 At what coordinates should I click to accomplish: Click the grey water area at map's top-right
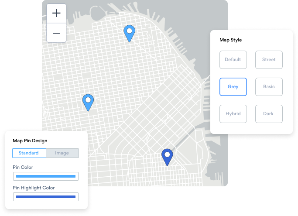click(x=214, y=13)
